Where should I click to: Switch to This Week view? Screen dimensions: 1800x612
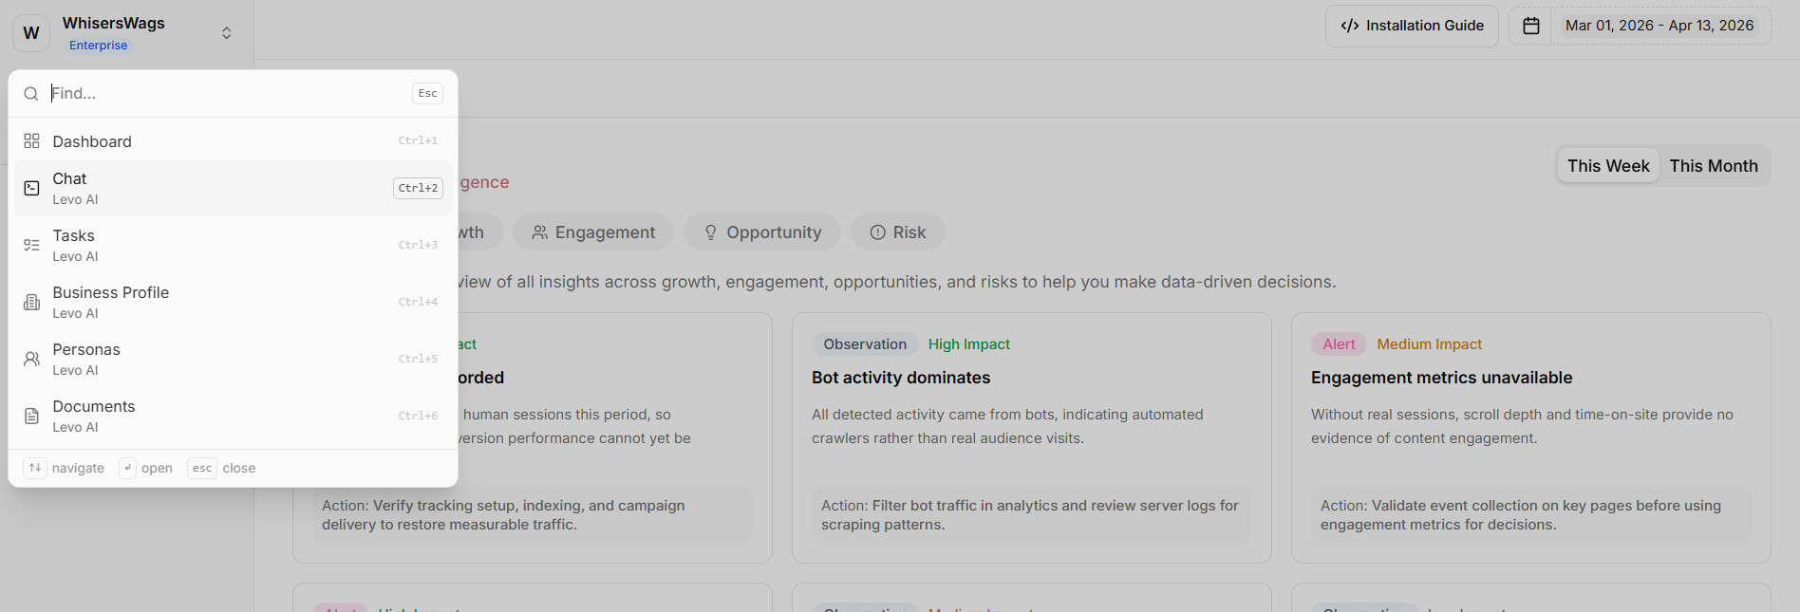click(x=1608, y=166)
